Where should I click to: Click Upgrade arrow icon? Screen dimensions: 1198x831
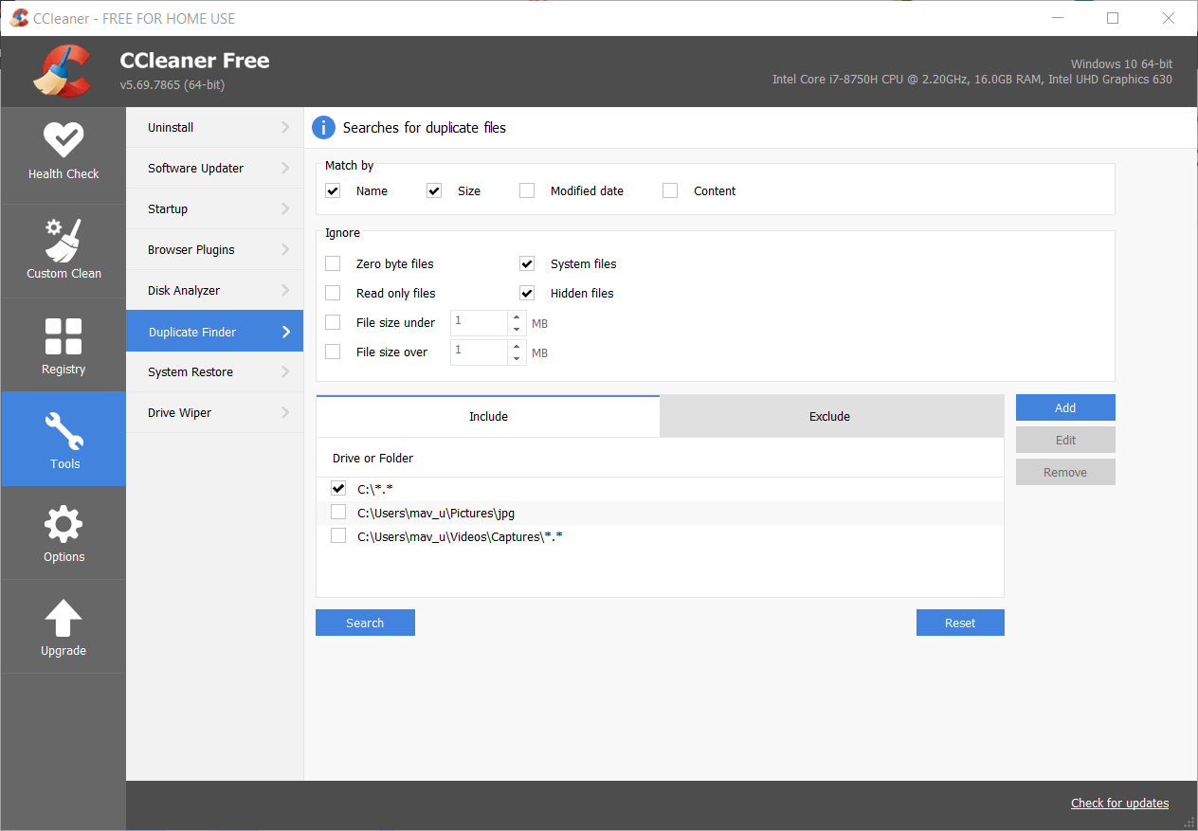click(x=64, y=618)
